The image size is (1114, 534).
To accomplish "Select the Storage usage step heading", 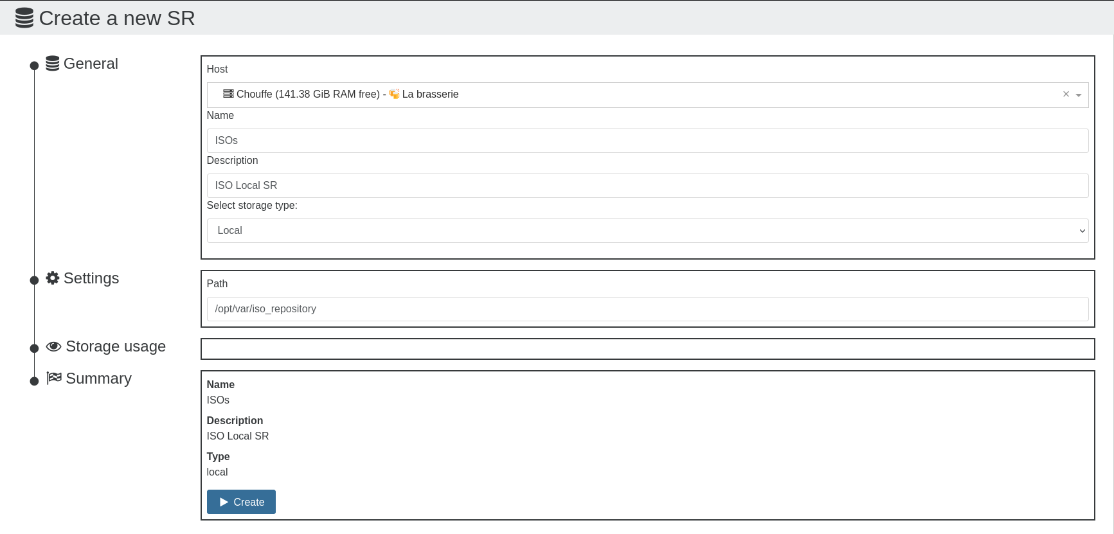I will coord(116,346).
